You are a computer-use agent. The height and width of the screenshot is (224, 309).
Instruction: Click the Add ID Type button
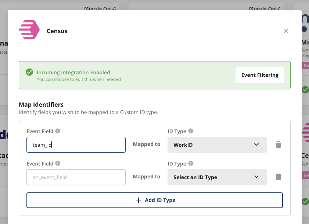pyautogui.click(x=154, y=200)
